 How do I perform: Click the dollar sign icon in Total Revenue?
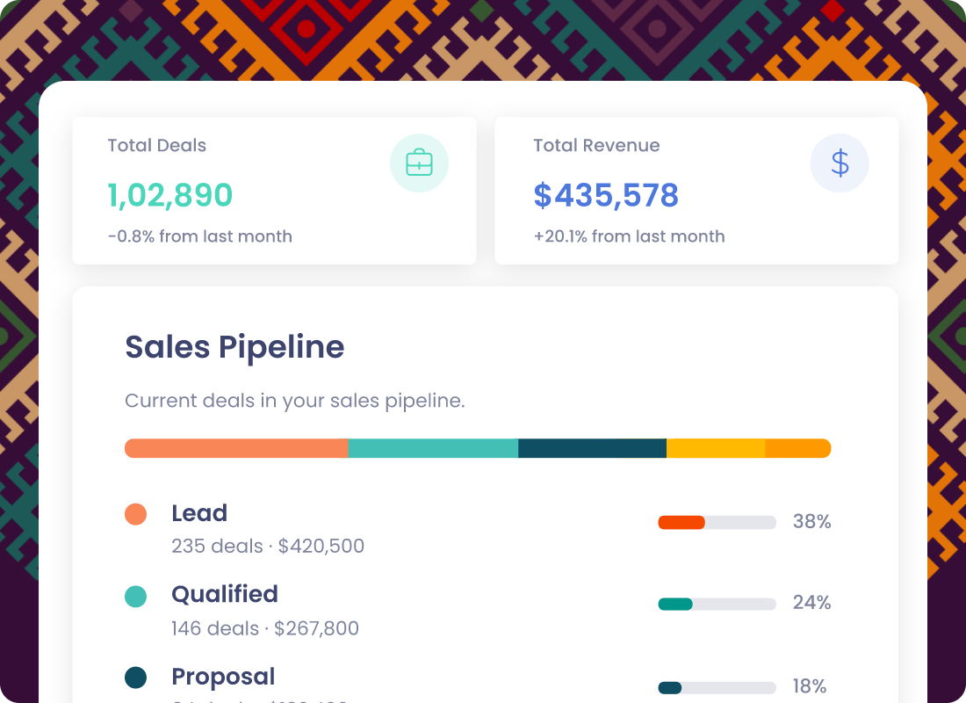840,163
